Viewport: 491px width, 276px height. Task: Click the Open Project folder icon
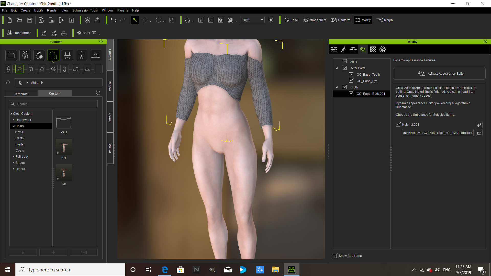pos(19,20)
